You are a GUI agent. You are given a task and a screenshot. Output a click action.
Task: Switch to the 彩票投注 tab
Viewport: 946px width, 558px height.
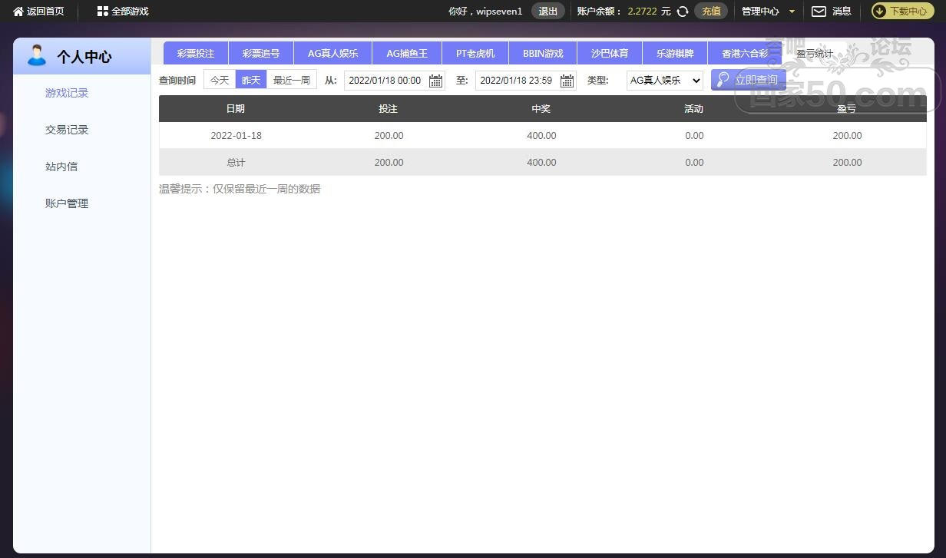pyautogui.click(x=196, y=54)
